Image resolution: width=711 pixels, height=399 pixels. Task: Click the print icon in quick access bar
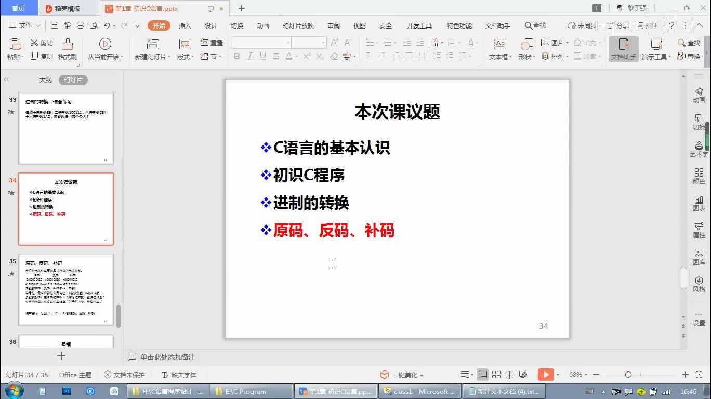point(81,25)
